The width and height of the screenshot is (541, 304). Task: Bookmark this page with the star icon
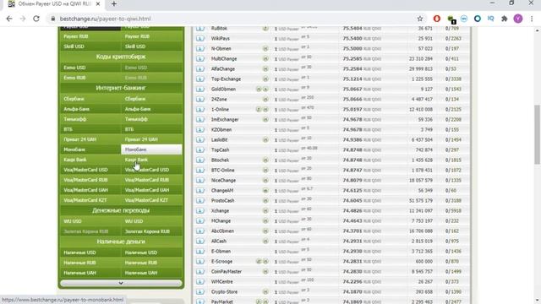tap(420, 19)
